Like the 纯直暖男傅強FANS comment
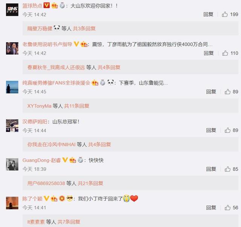Viewport: 241px width, 227px height. tap(227, 92)
